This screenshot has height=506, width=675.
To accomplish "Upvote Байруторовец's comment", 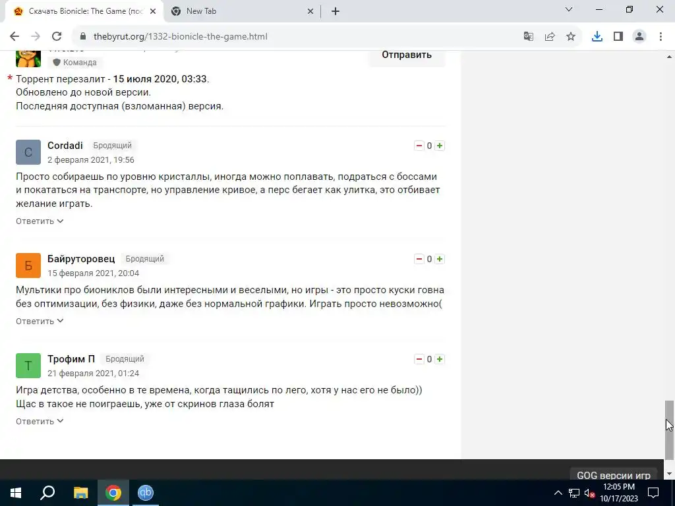I will pyautogui.click(x=440, y=259).
